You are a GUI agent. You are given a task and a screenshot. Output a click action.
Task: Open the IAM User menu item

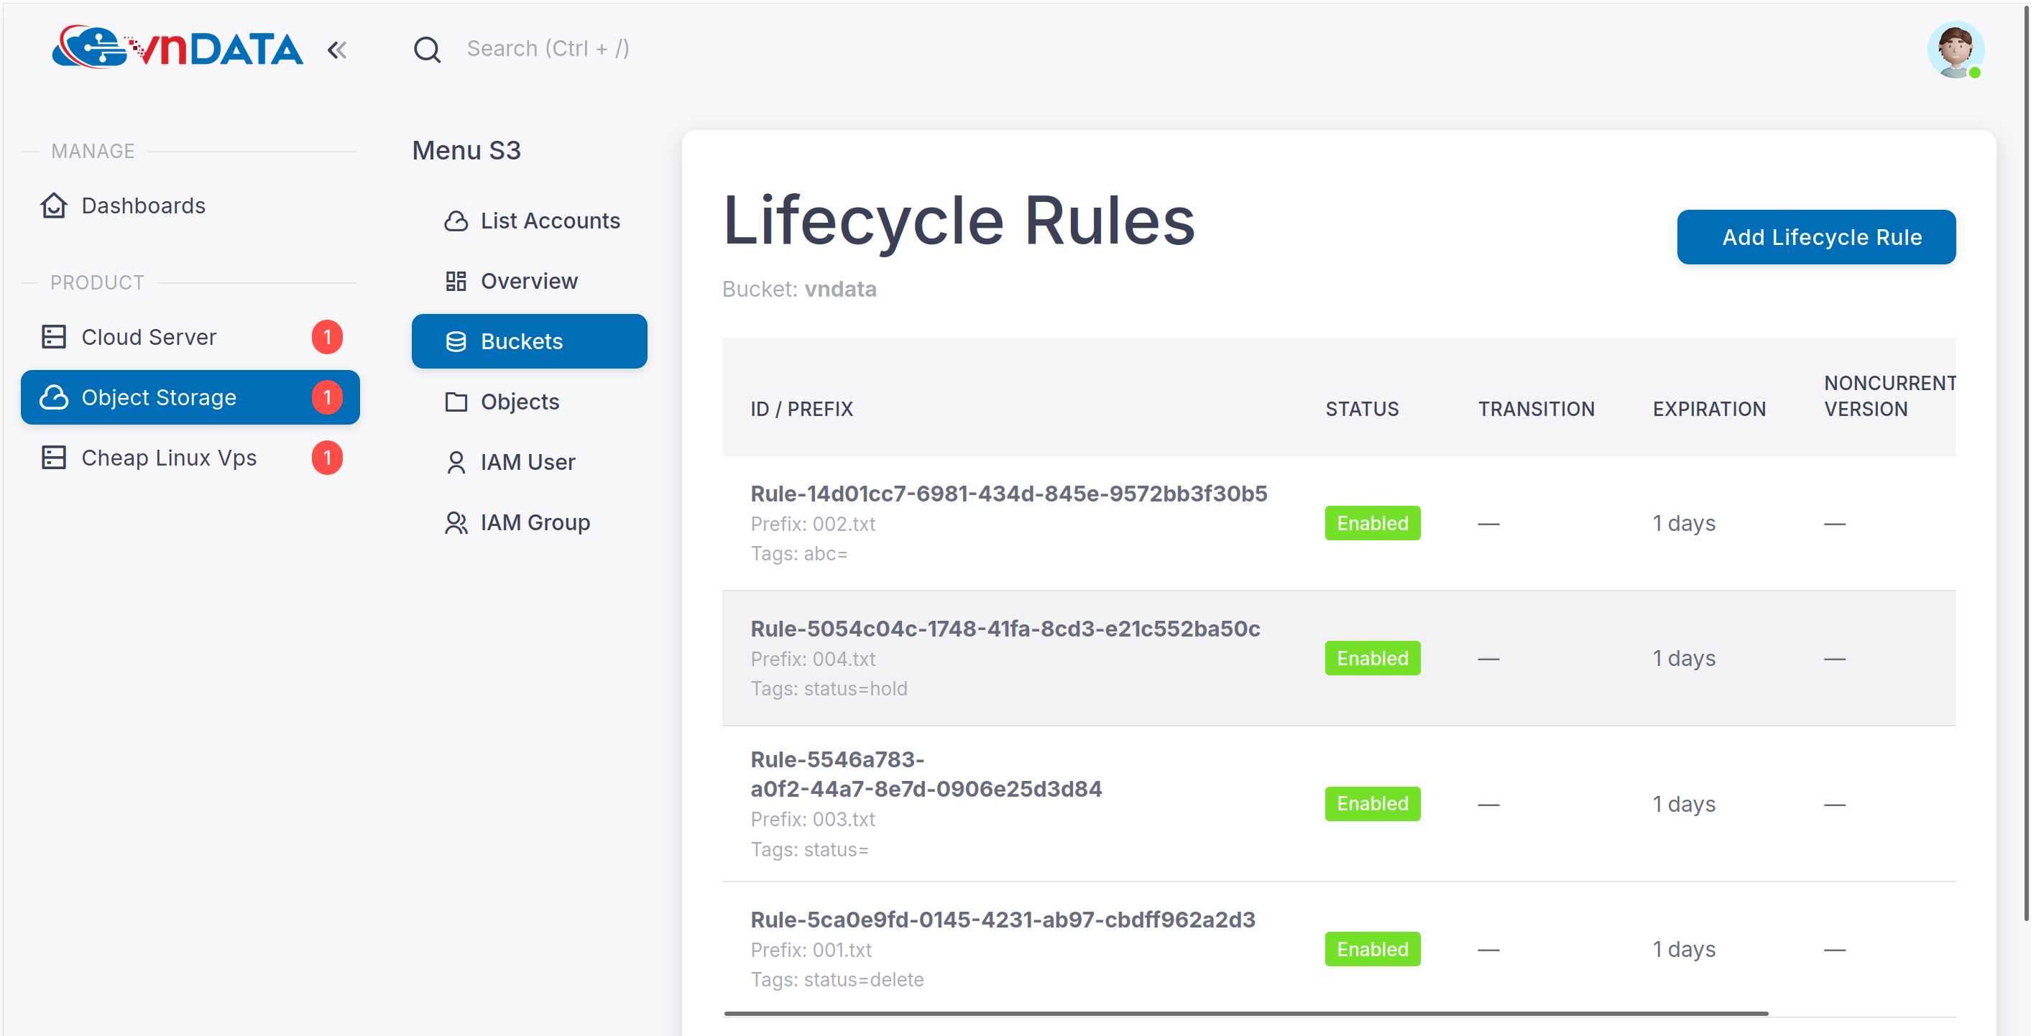click(x=527, y=462)
